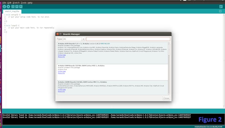Click the Arduino/Genuino Uno status bar text
225x128 pixels.
(208, 127)
